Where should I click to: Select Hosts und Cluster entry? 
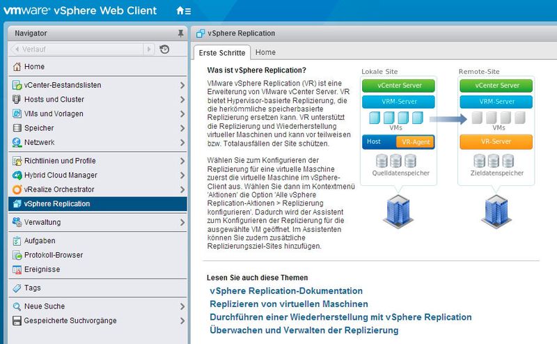(97, 99)
